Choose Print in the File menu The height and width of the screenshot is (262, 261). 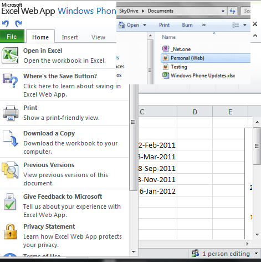30,108
